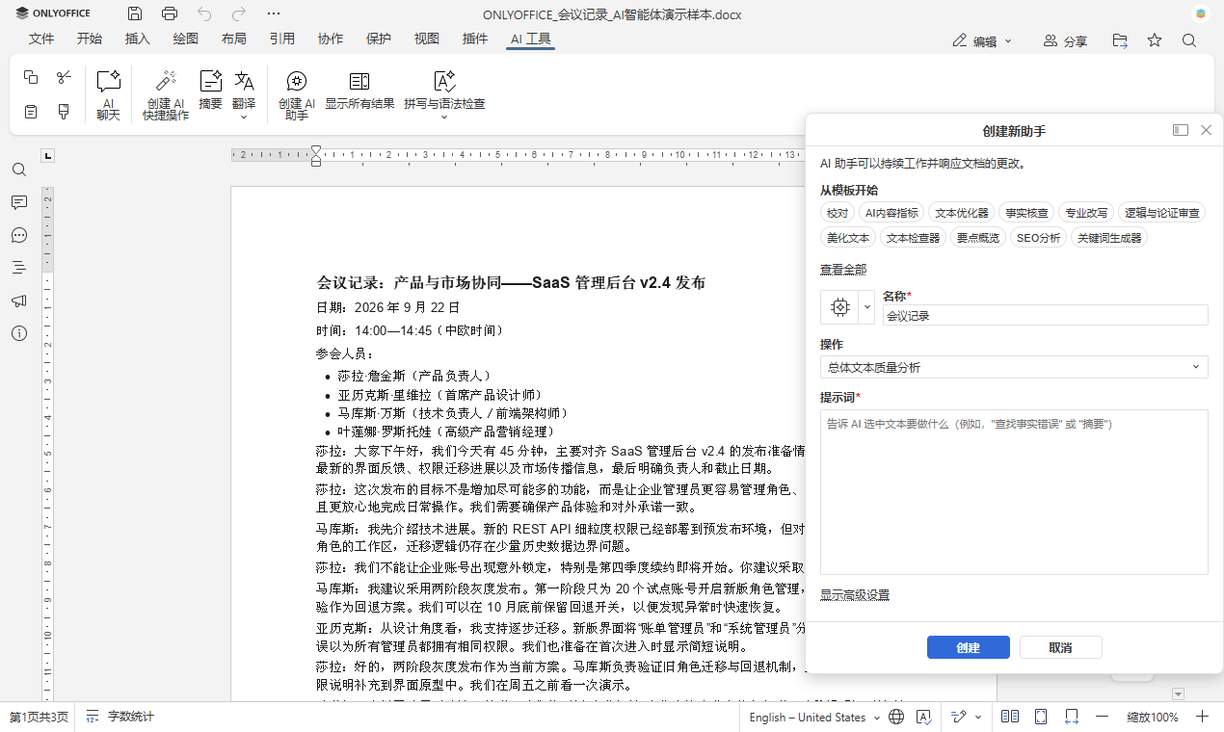Click the globe language icon in status bar
1224x732 pixels.
point(896,717)
